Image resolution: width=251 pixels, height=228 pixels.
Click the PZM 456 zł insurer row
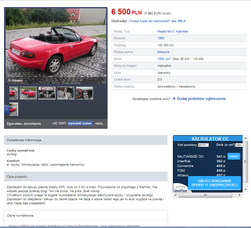click(x=201, y=171)
